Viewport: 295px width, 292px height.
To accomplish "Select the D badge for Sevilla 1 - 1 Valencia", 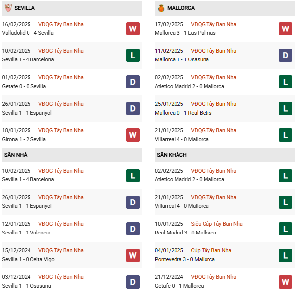I will 133,228.
